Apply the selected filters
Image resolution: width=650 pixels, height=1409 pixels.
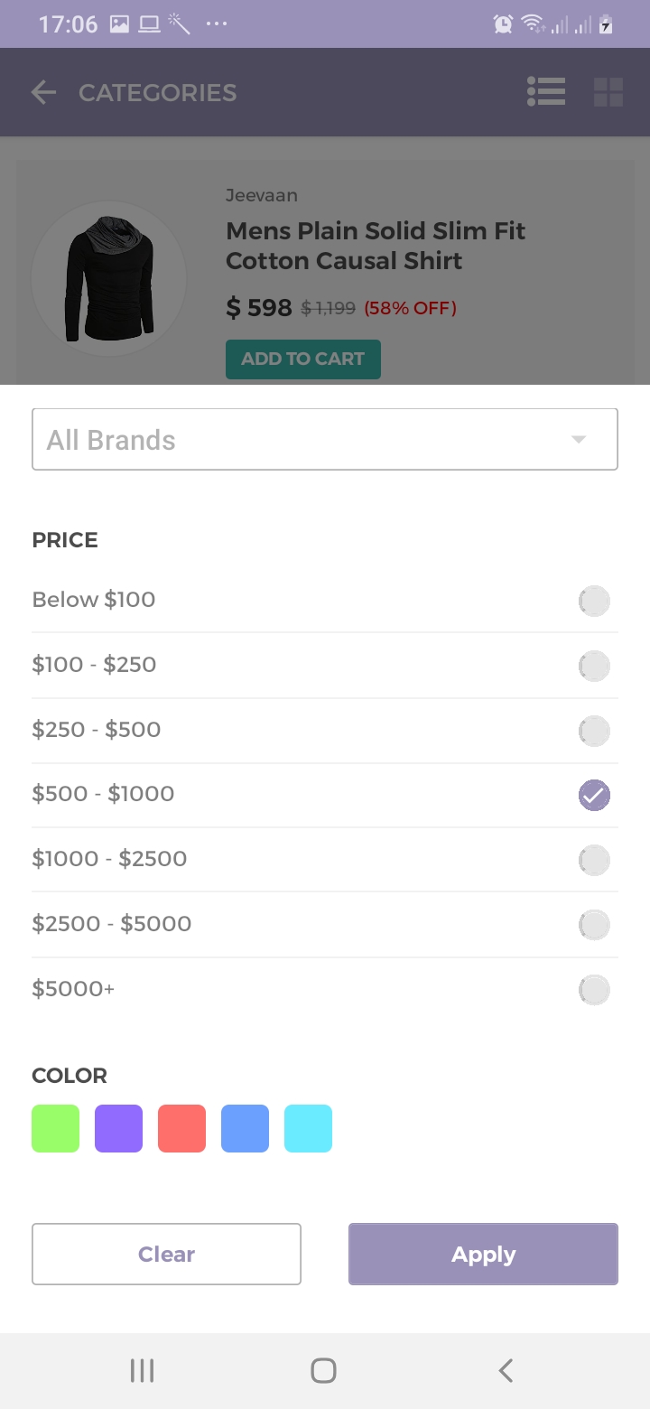[483, 1254]
